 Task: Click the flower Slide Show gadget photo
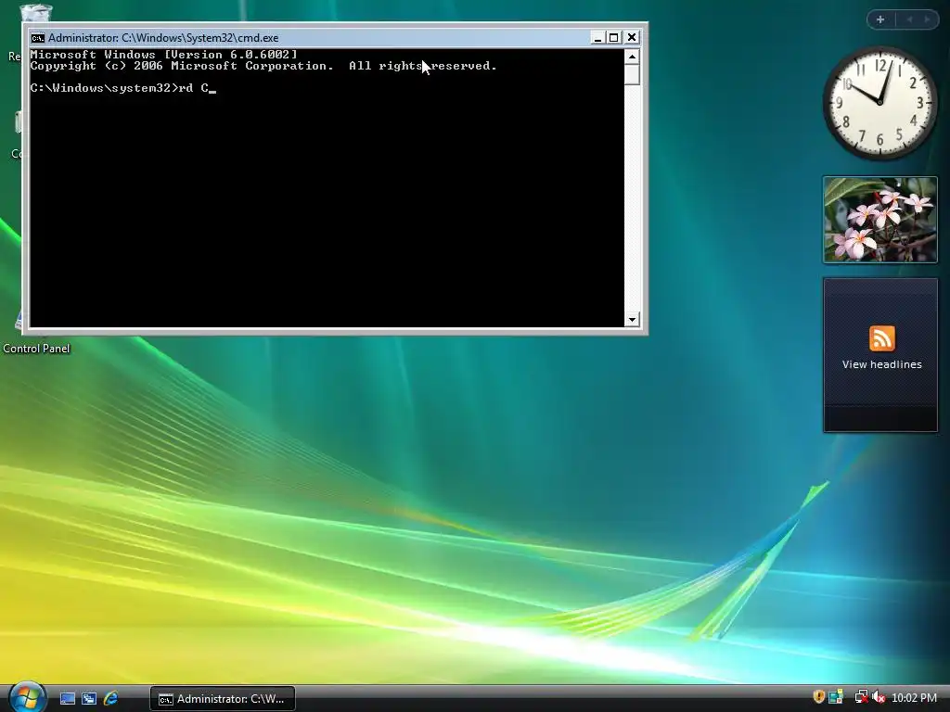coord(879,220)
